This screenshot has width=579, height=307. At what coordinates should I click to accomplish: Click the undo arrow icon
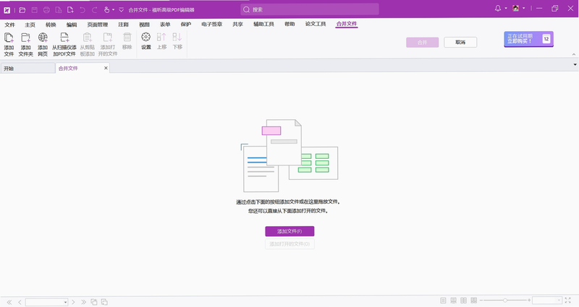(x=83, y=10)
